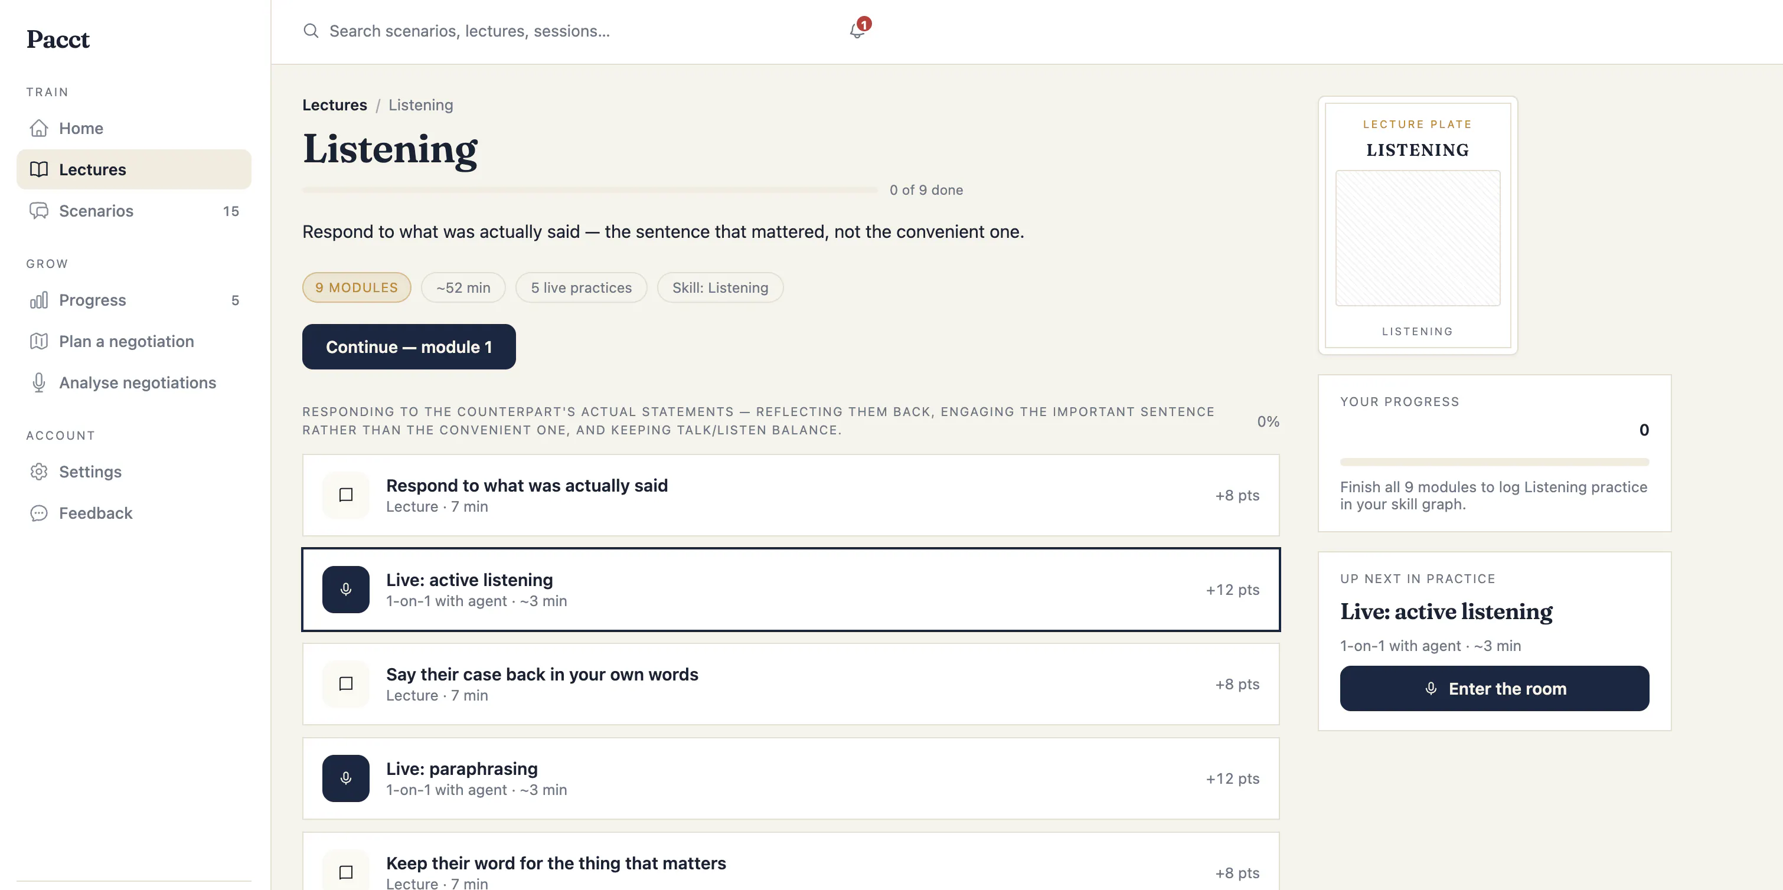The height and width of the screenshot is (890, 1783).
Task: Click the Your Progress bar
Action: point(1494,462)
